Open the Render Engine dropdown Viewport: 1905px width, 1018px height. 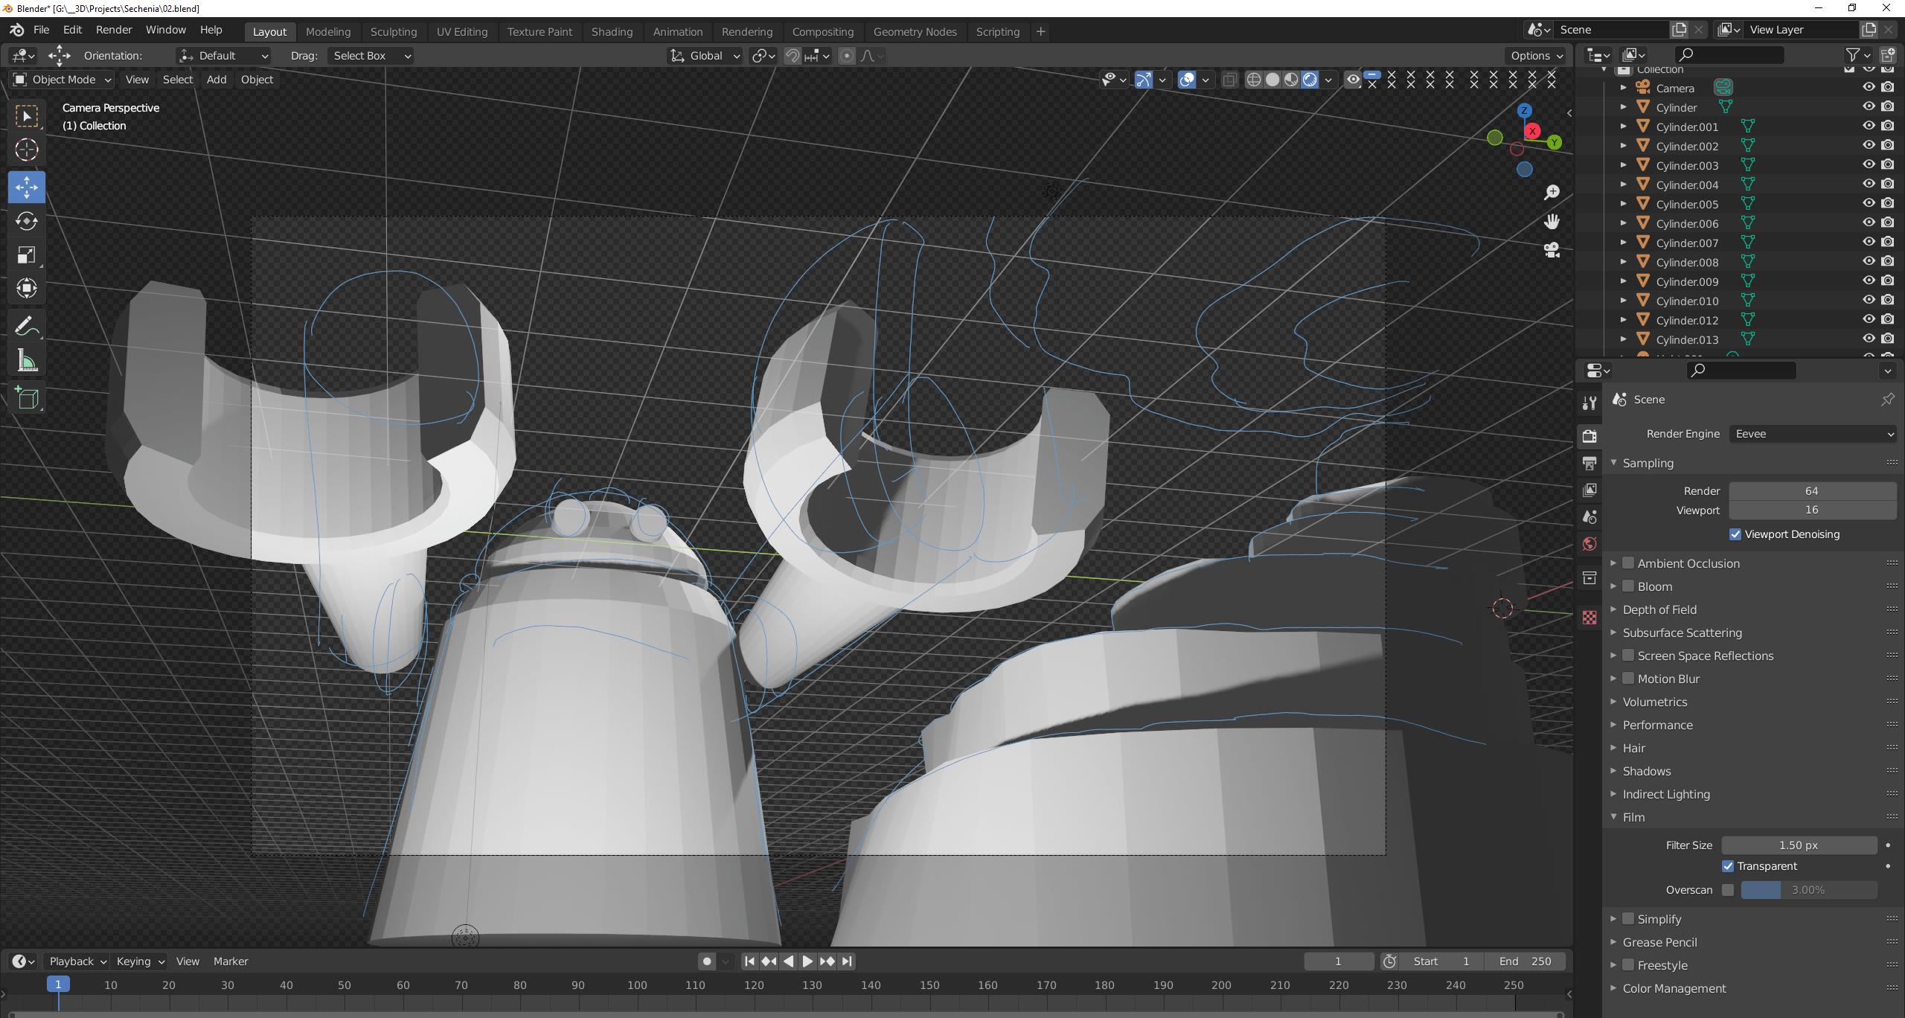point(1813,434)
